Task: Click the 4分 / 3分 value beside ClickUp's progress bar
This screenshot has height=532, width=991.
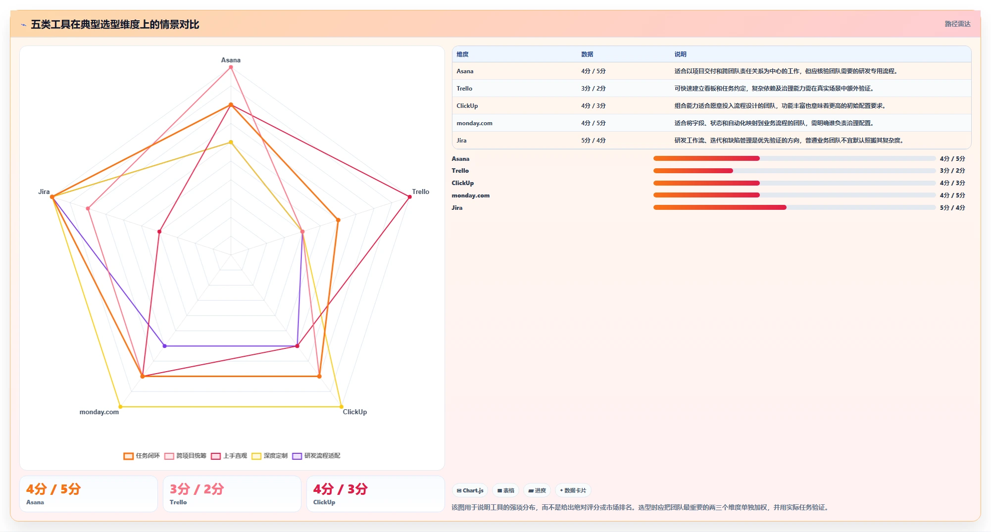Action: 952,183
